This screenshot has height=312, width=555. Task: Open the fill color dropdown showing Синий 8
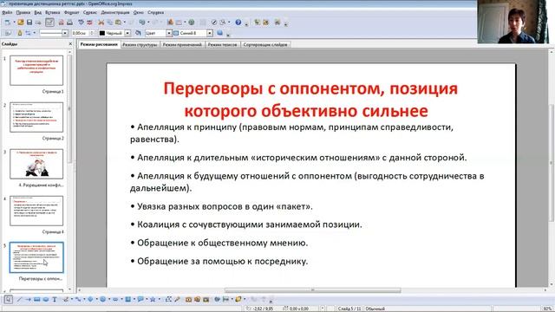pos(210,33)
